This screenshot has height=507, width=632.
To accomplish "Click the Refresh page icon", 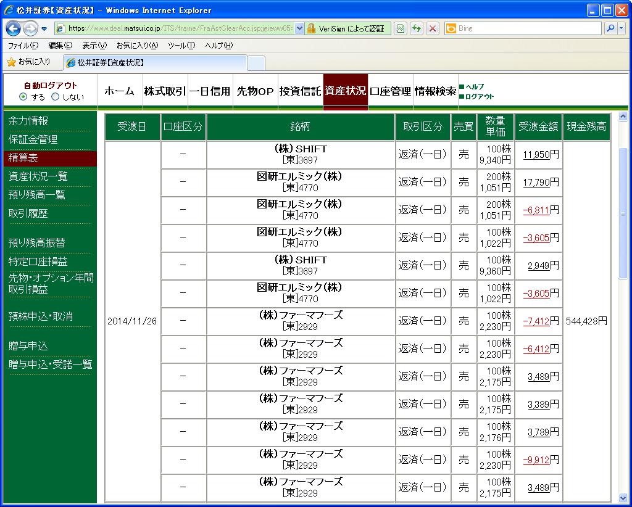I will click(x=417, y=28).
